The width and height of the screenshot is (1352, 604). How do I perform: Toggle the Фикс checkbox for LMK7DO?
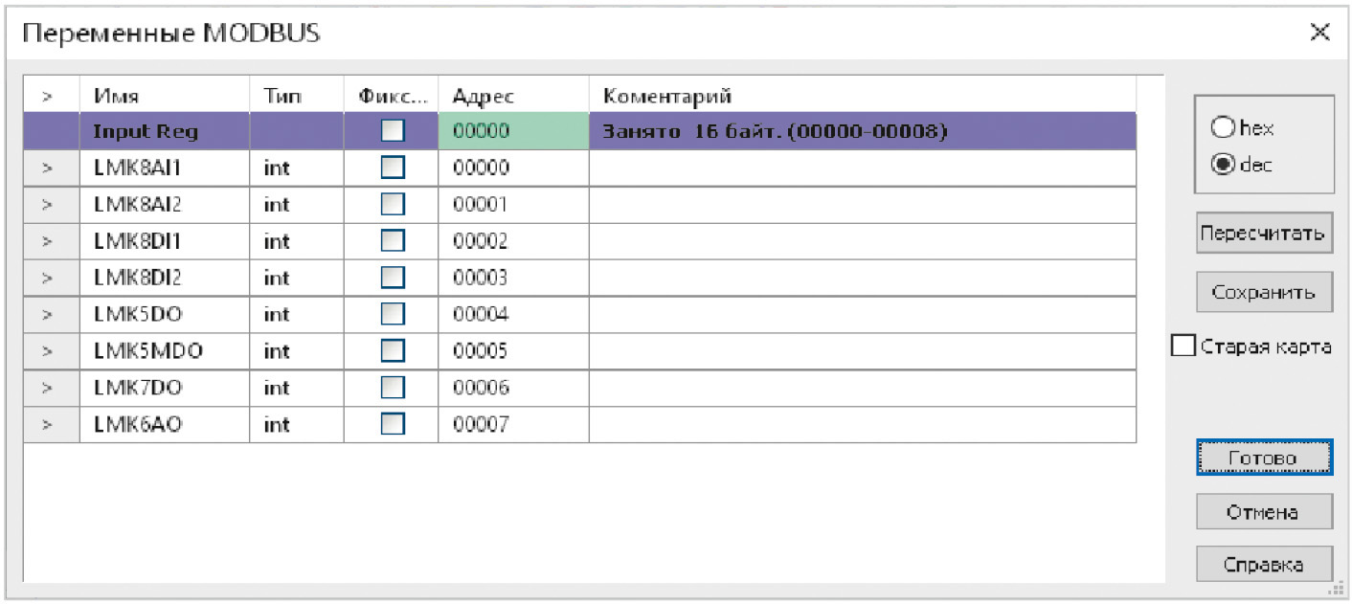coord(393,389)
